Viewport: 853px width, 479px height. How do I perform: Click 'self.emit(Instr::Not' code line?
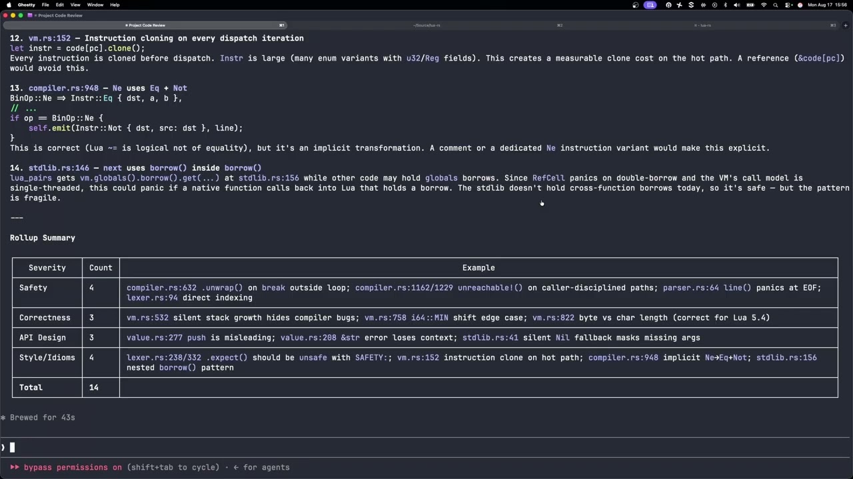click(136, 128)
